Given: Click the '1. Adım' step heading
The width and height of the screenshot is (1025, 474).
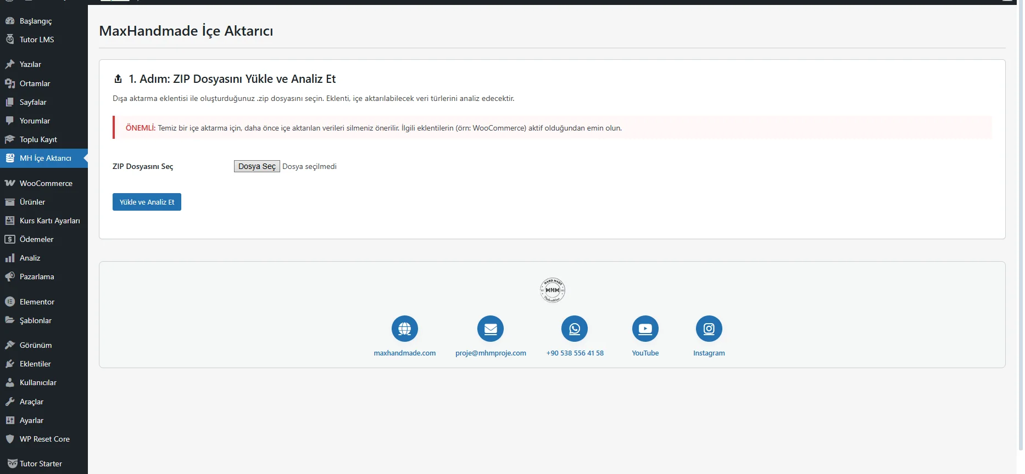Looking at the screenshot, I should click(x=232, y=79).
